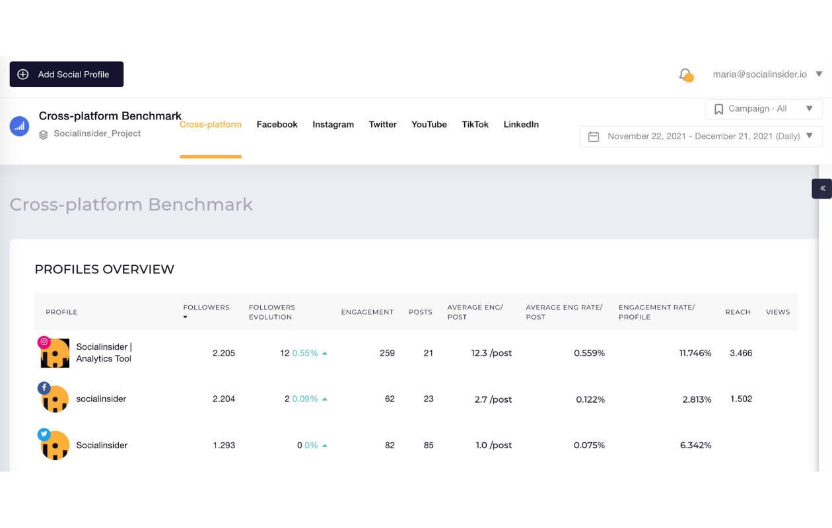Open the socialinsider Facebook profile name

point(101,399)
